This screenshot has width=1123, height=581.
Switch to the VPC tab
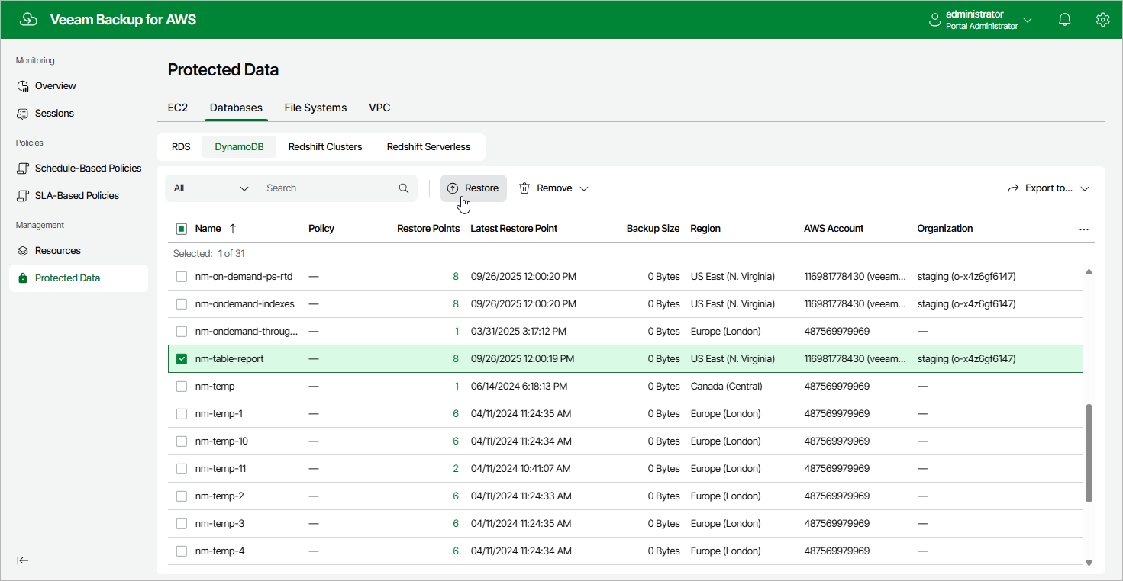click(379, 108)
